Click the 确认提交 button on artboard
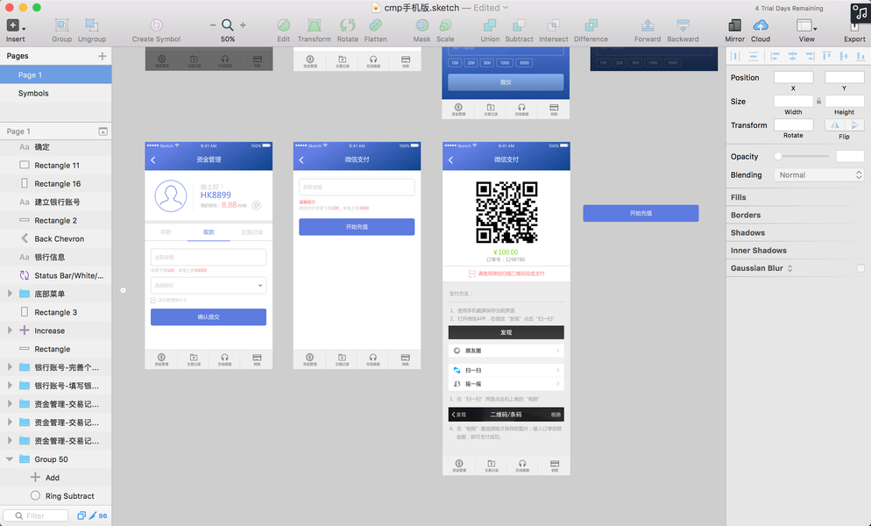 [209, 317]
